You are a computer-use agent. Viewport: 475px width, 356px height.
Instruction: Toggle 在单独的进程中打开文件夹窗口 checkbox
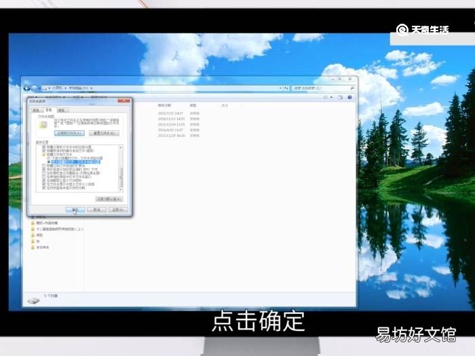point(44,176)
